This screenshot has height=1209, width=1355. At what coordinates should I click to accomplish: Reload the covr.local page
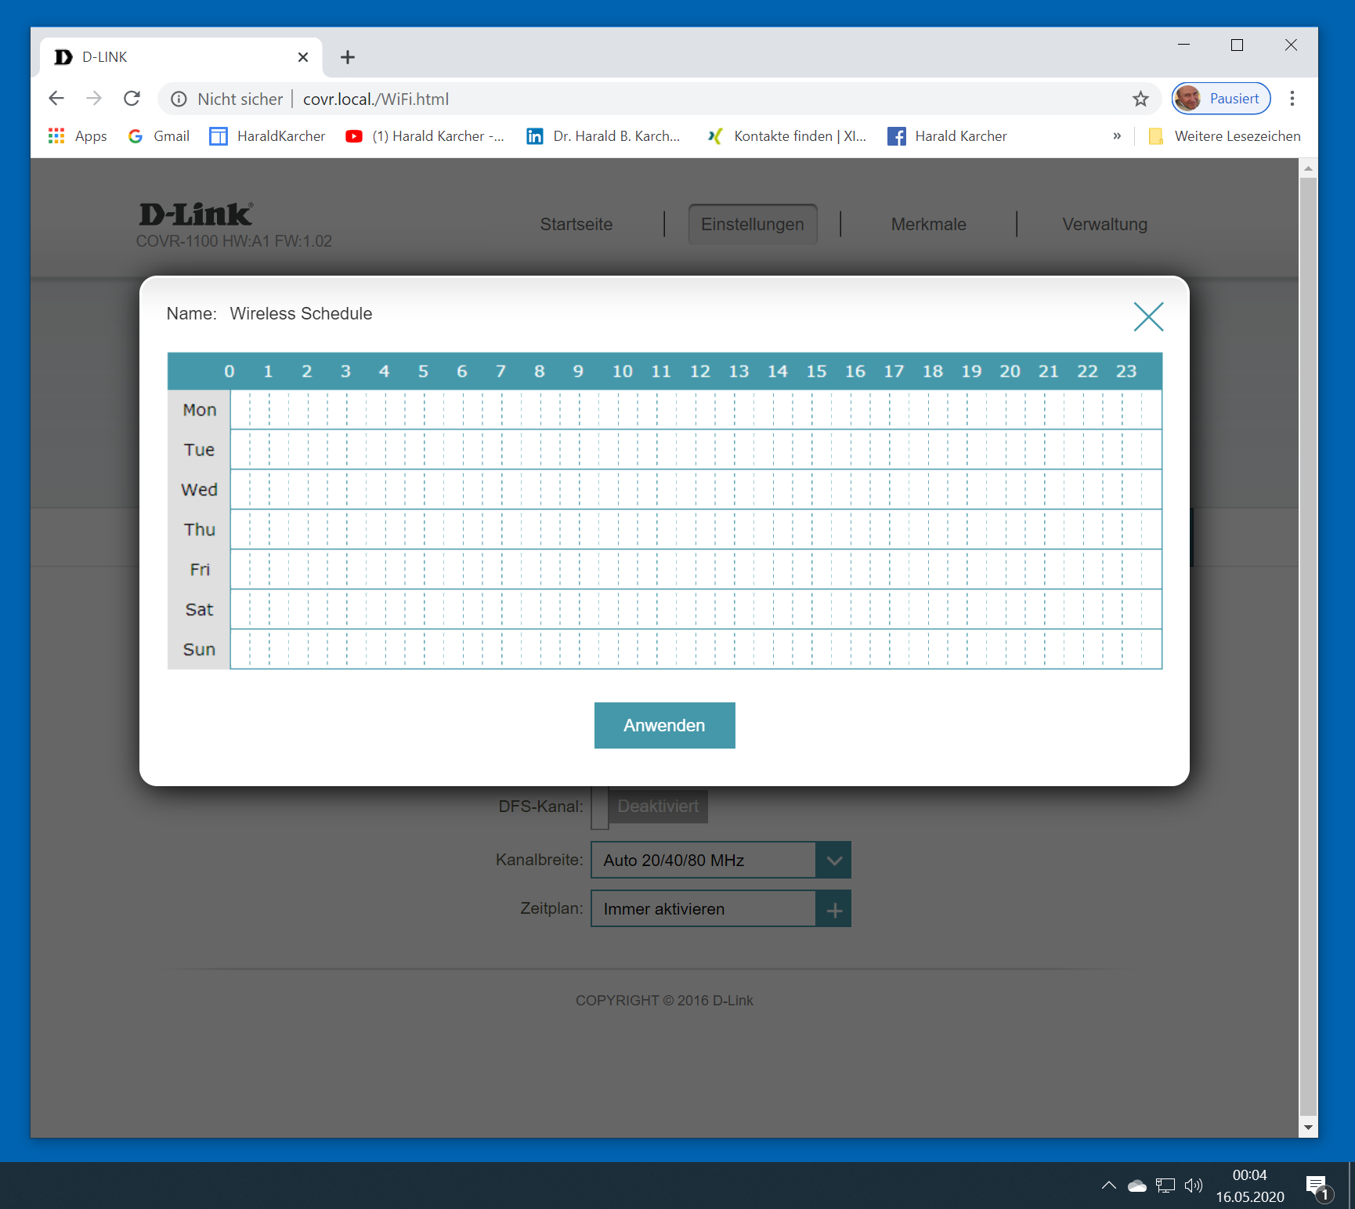[132, 99]
